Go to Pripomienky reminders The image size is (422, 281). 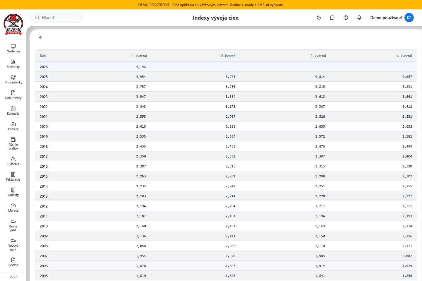pos(13,79)
